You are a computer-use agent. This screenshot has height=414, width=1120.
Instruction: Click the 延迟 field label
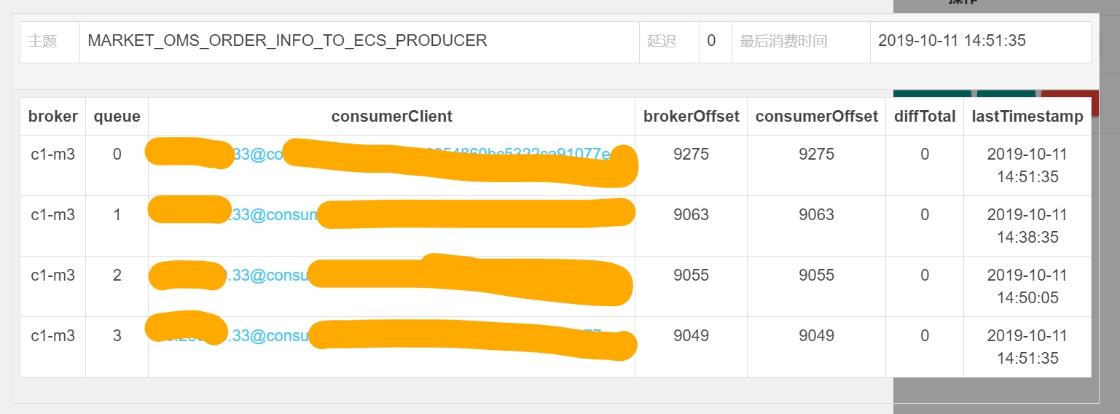point(662,41)
